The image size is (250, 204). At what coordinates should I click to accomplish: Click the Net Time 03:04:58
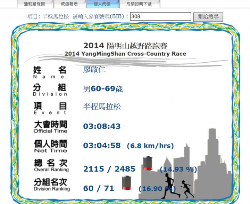(x=102, y=146)
